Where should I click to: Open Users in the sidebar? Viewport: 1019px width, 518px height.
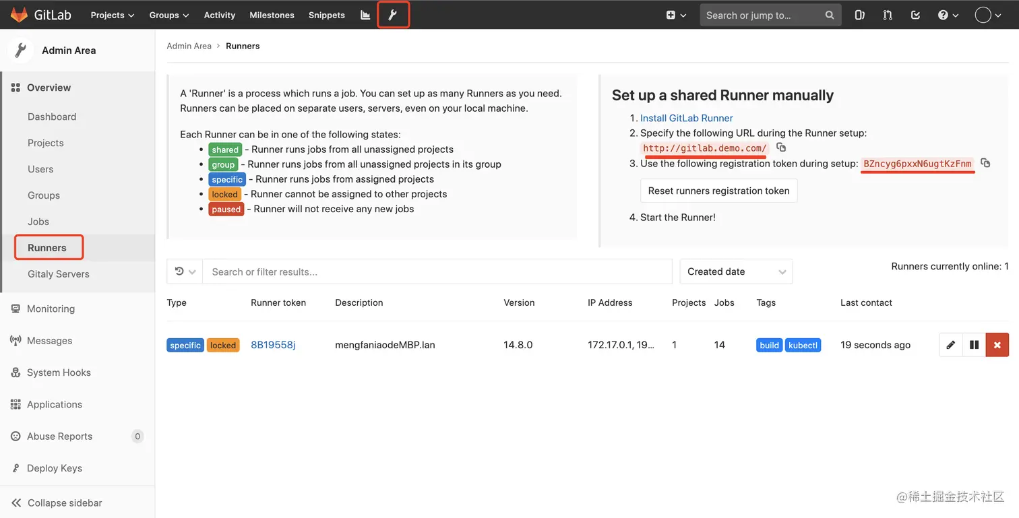pos(40,169)
